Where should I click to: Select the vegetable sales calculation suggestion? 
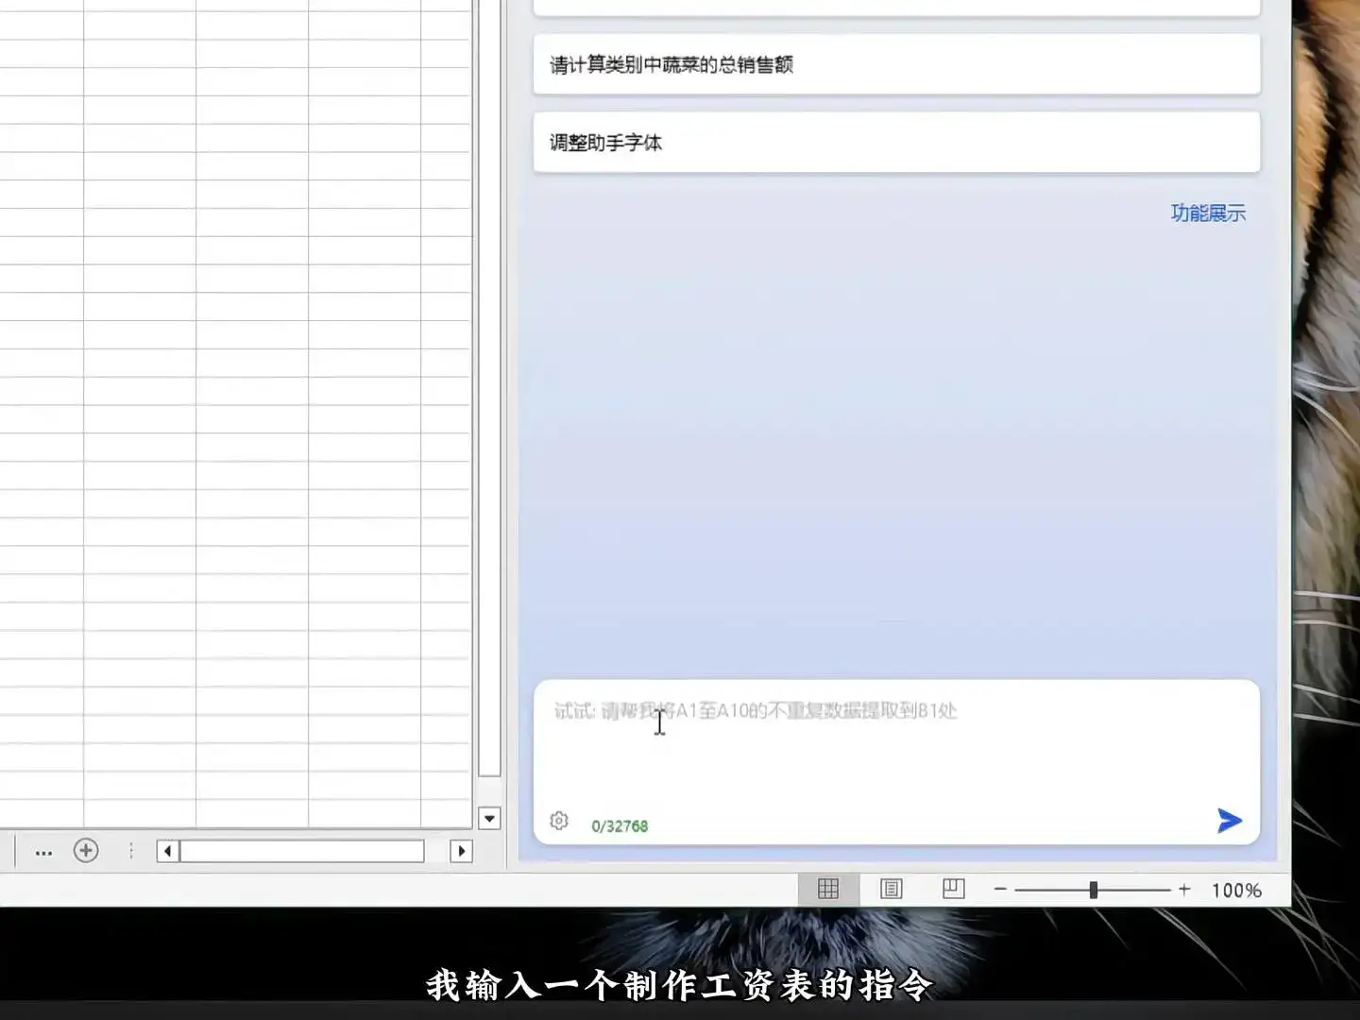[896, 64]
